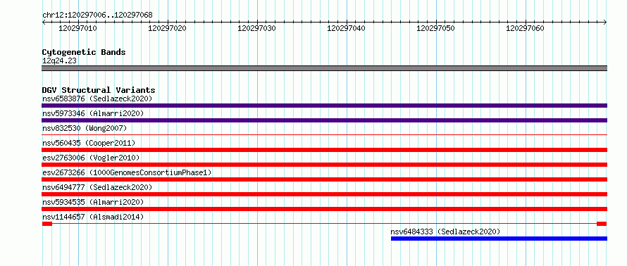Open the nsv832530 (Wong2007) label
This screenshot has width=627, height=266.
point(85,128)
